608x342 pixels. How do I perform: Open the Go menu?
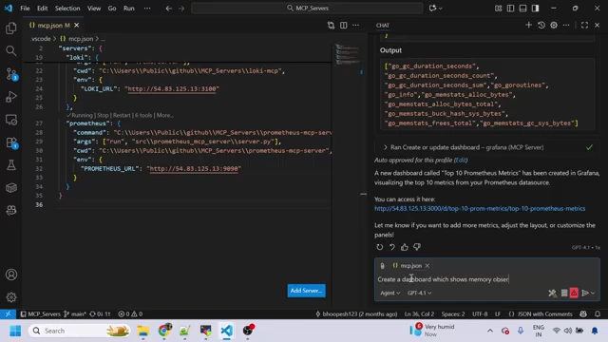112,9
